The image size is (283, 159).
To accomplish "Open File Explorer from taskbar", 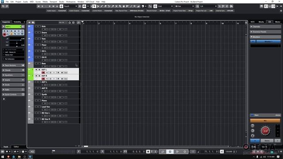I will pyautogui.click(x=19, y=157).
